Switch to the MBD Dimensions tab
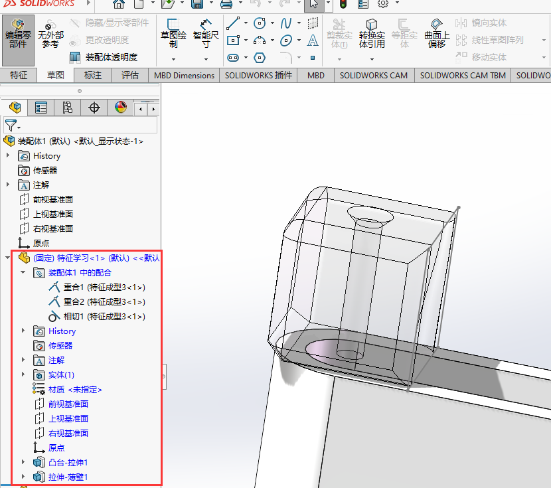551x488 pixels. coord(184,75)
